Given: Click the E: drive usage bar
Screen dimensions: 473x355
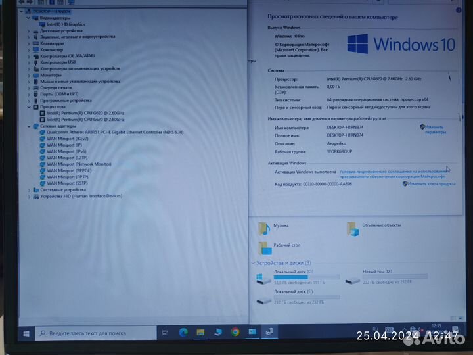Looking at the screenshot, I should coord(307,297).
